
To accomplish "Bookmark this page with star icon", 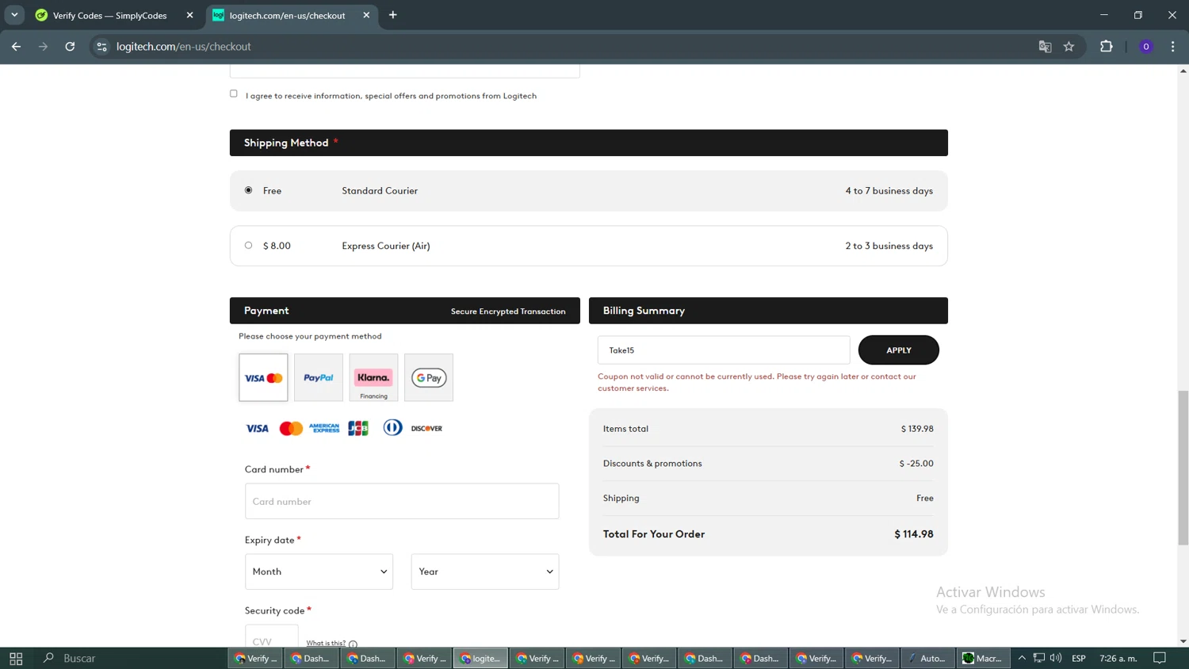I will (1069, 47).
